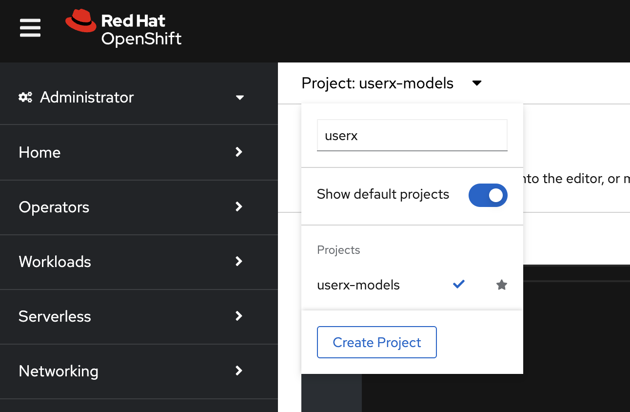This screenshot has height=412, width=630.
Task: Click the gears icon beside Administrator
Action: coord(25,97)
